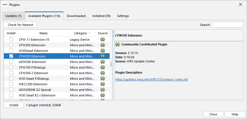Tick the W30 Smart FXDialogs checkbox
Screen dimensions: 247x119
click(x=11, y=79)
